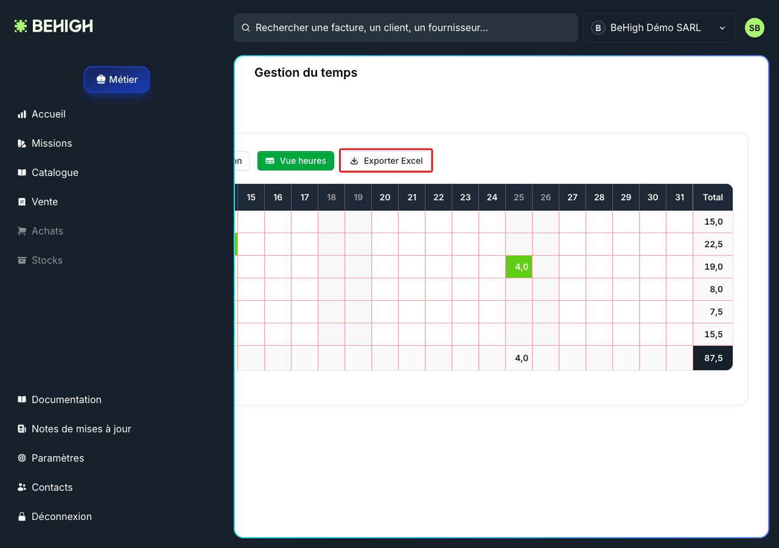Screen dimensions: 779x548
Task: Click the row total 22,5
Action: coord(713,244)
